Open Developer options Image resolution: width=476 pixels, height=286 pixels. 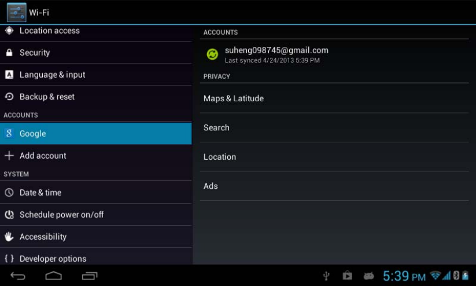point(96,257)
